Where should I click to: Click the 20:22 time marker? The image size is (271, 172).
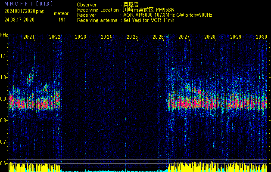(55, 37)
